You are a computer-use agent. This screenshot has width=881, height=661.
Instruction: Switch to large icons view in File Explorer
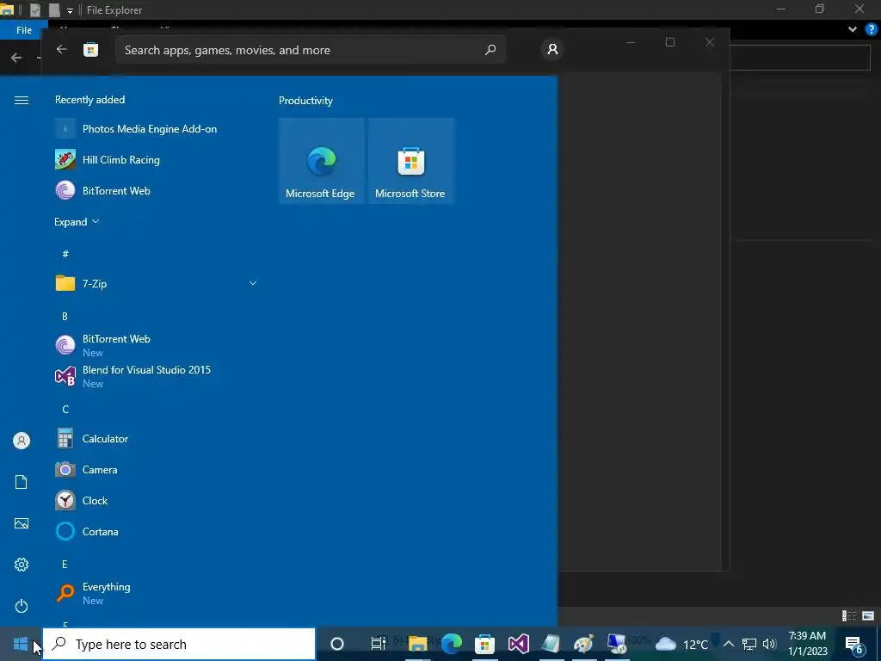(x=868, y=616)
